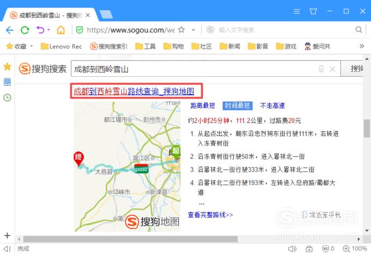
Task: Click the horizontal scrollbar thumb
Action: [x=130, y=239]
